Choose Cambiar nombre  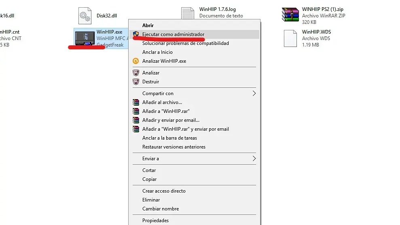[195, 209]
